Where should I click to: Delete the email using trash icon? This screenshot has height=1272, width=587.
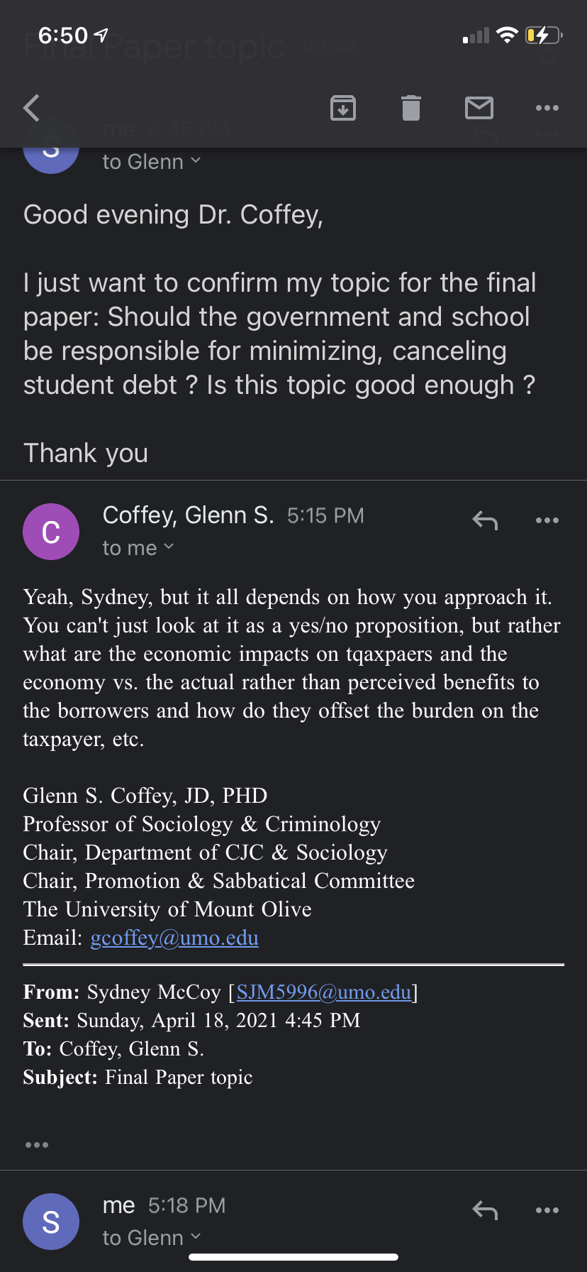(x=411, y=108)
